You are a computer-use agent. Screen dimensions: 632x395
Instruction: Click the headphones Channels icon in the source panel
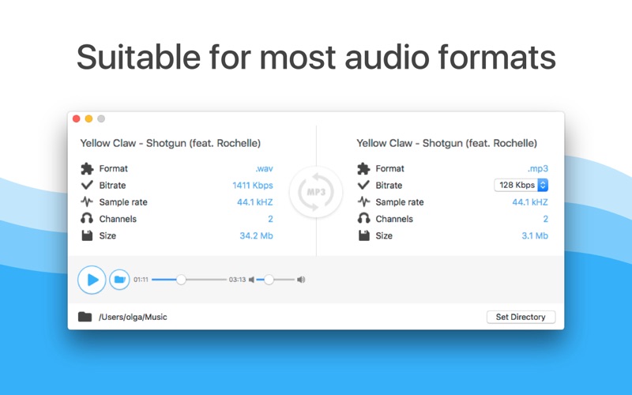tap(87, 219)
